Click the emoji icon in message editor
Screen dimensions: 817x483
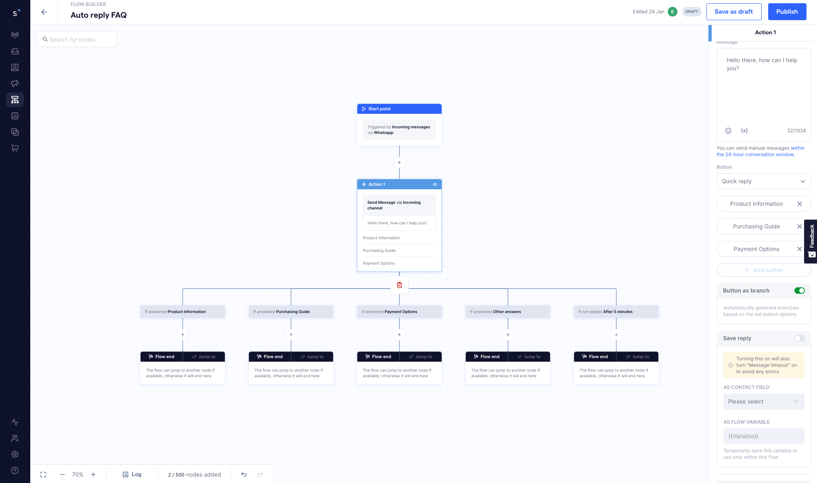coord(728,130)
